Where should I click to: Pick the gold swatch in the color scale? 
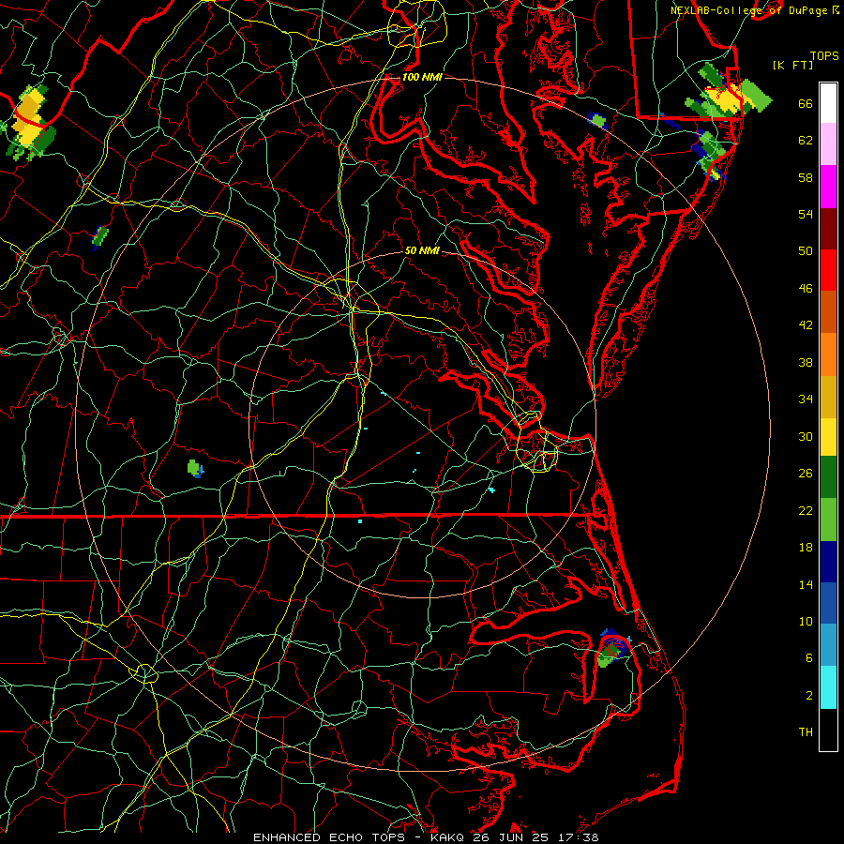tap(828, 397)
